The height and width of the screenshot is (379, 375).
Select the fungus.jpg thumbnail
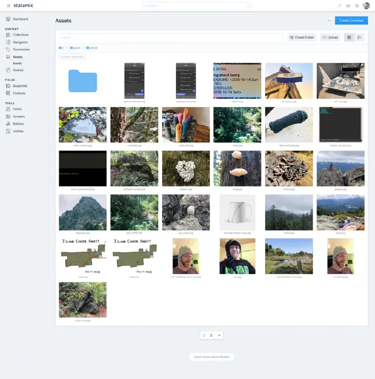pyautogui.click(x=289, y=168)
